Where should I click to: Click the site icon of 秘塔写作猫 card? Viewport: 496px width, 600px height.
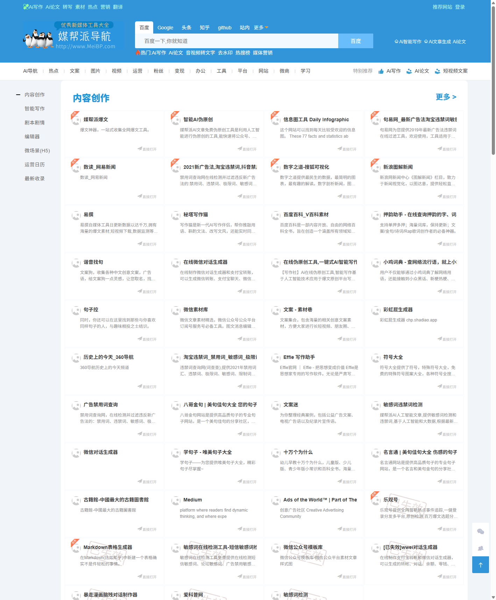pos(176,215)
